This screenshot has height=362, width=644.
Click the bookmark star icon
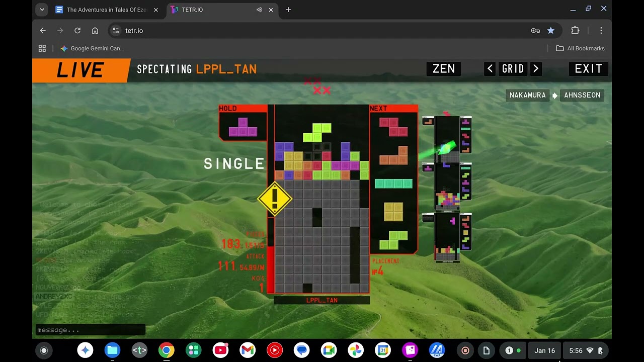click(x=551, y=31)
